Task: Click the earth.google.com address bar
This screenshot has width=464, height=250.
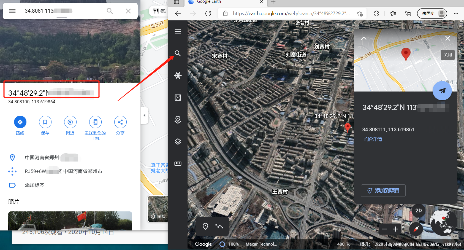Action: (291, 14)
